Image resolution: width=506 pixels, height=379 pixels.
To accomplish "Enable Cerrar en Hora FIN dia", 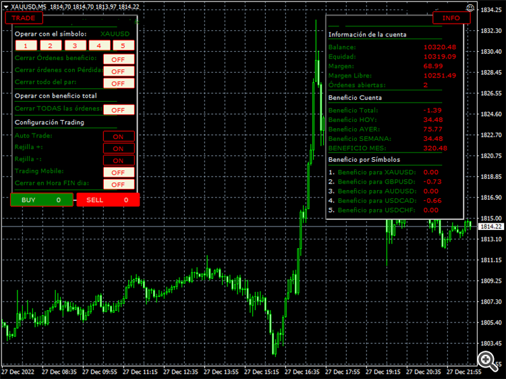I will (119, 184).
